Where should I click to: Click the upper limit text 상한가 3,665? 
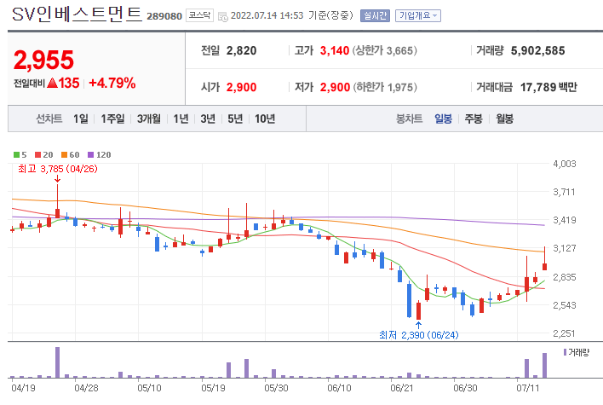point(385,51)
